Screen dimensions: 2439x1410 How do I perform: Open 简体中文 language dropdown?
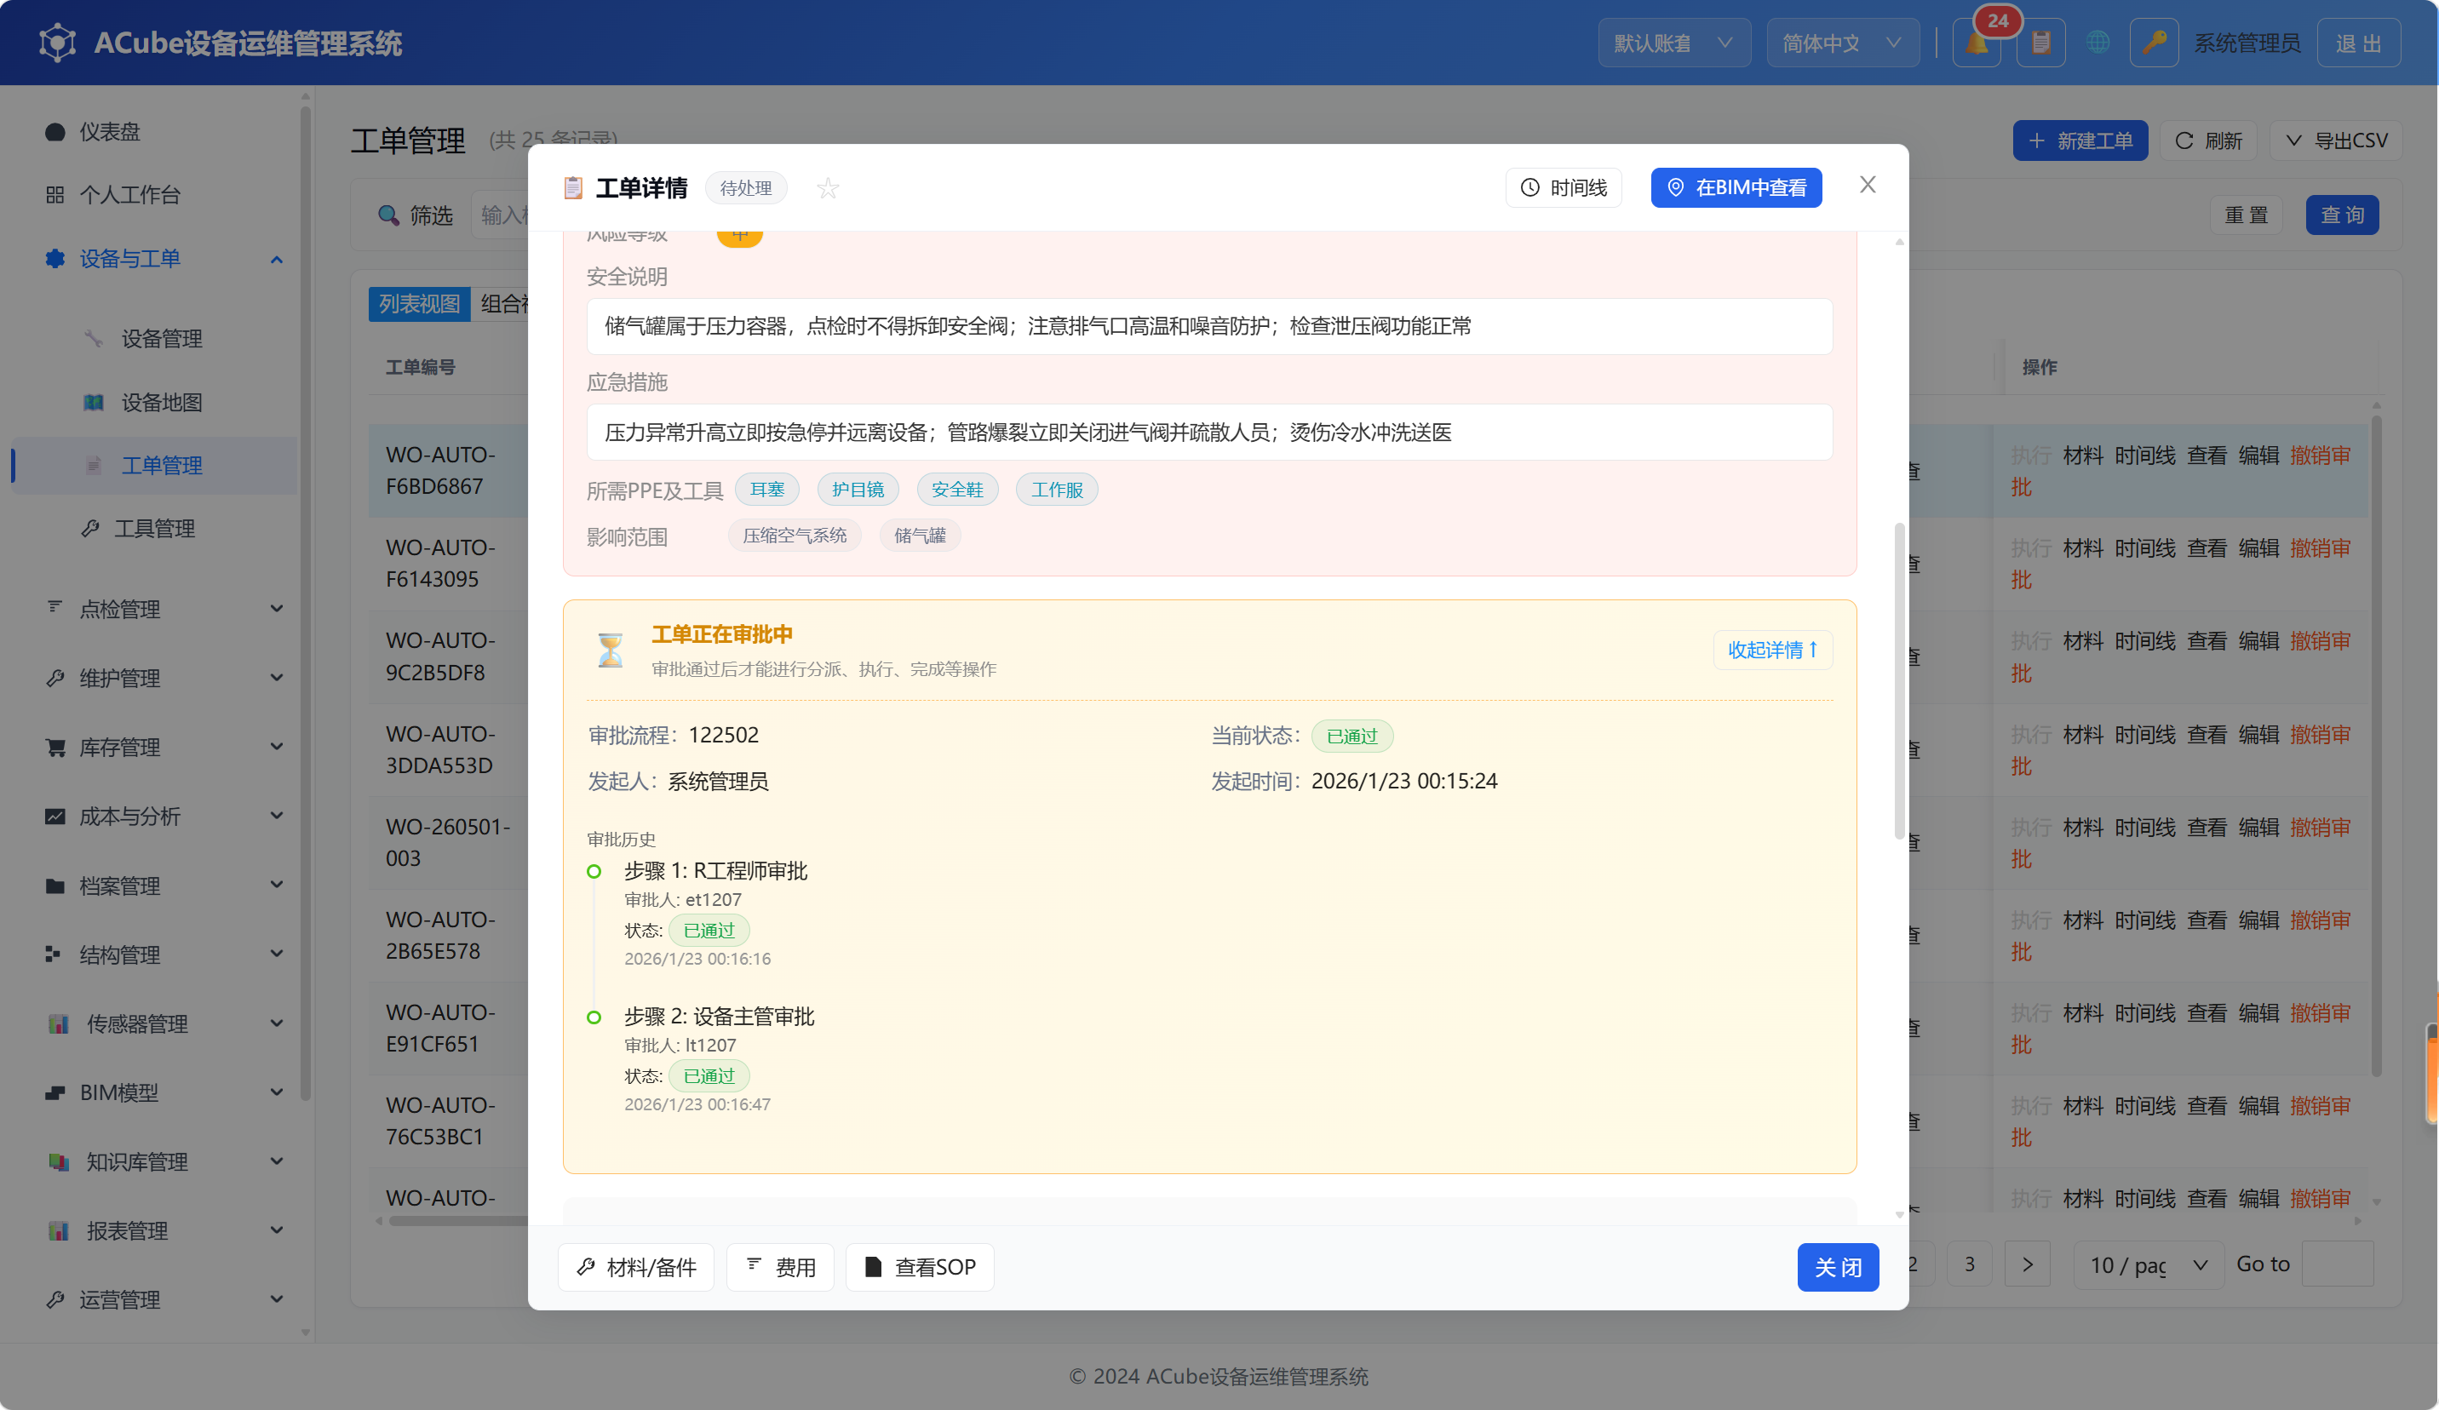1842,43
